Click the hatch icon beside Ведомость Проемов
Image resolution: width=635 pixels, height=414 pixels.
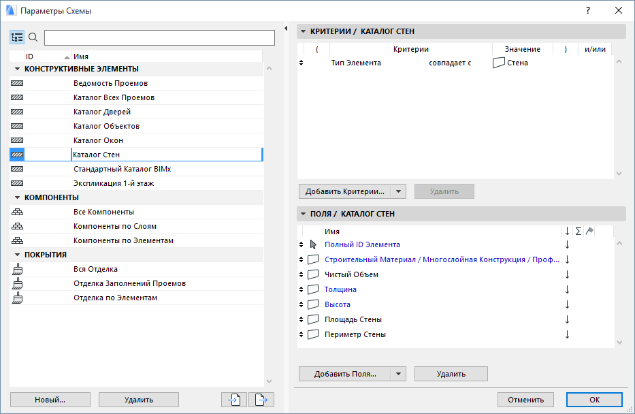point(17,83)
